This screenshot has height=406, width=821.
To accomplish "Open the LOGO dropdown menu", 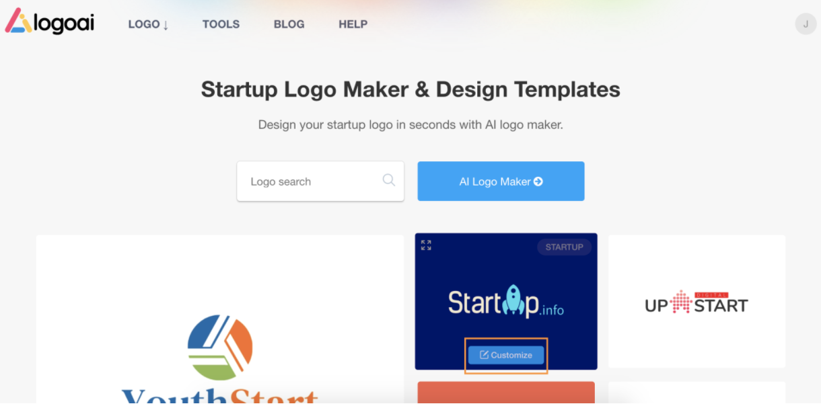I will pos(148,24).
